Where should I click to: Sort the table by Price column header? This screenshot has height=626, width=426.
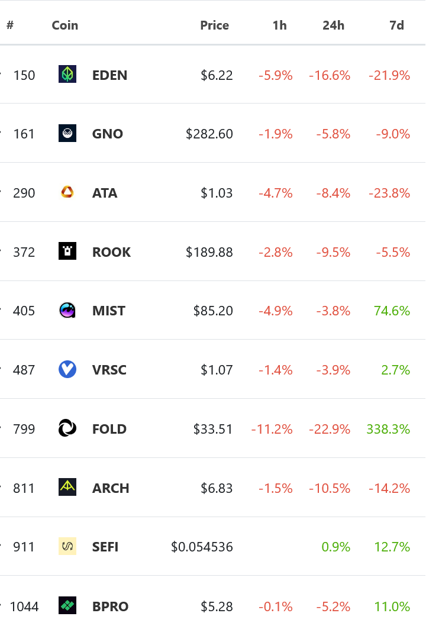214,25
